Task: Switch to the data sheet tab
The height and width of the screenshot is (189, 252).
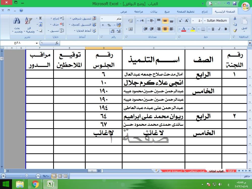Action: click(231, 171)
